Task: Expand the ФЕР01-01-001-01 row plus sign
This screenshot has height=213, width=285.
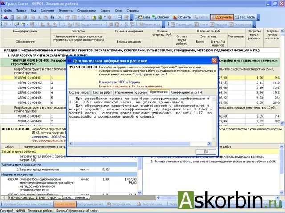Action: (16, 78)
